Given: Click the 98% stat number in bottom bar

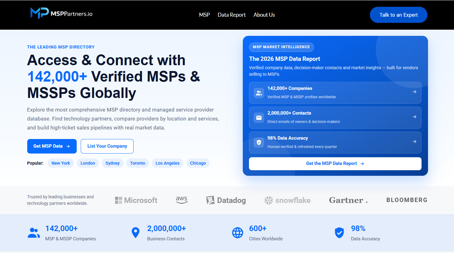Looking at the screenshot, I should point(358,228).
